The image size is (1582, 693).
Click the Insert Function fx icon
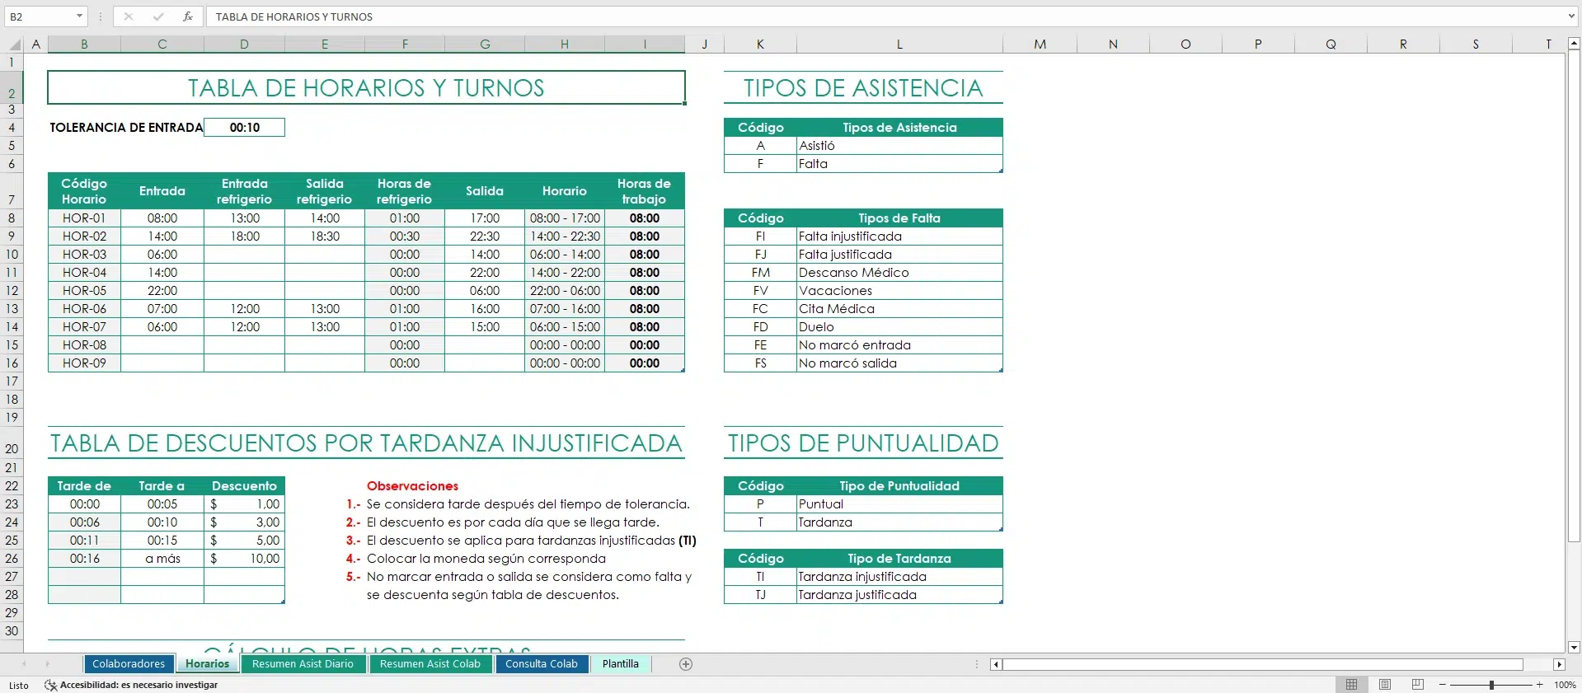(188, 16)
